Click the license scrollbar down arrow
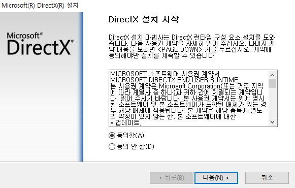Image resolution: width=295 pixels, height=188 pixels. [x=272, y=121]
